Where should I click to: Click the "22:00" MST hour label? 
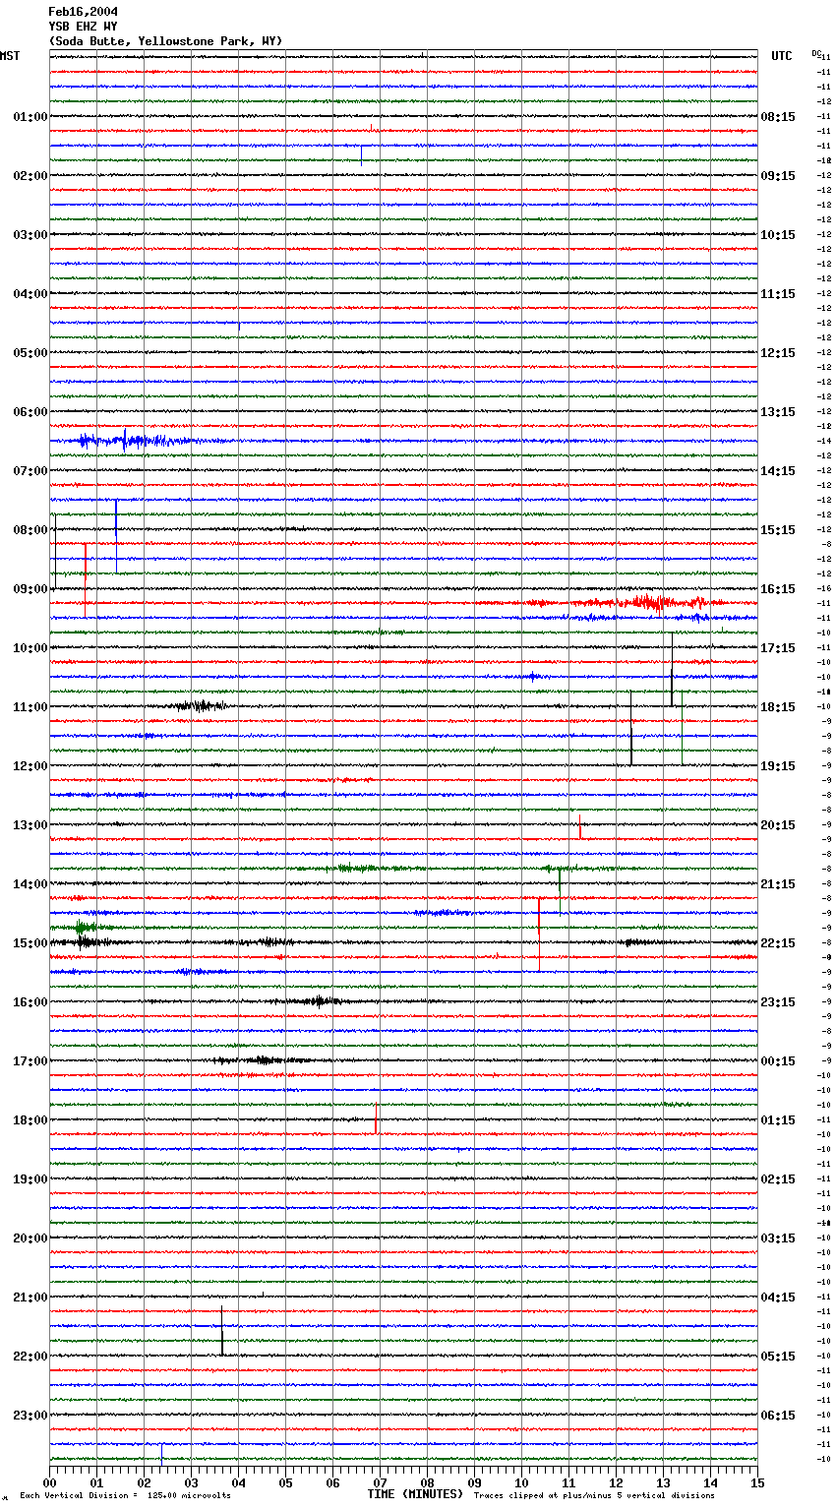(x=30, y=1357)
